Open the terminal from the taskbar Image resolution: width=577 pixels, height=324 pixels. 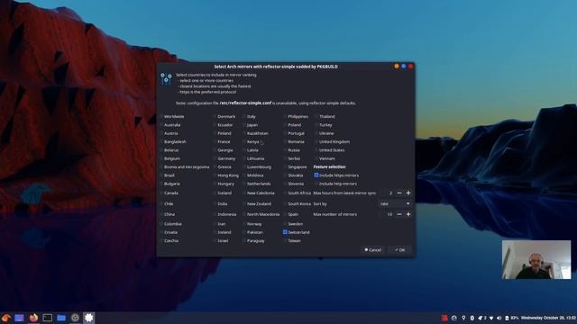48,318
